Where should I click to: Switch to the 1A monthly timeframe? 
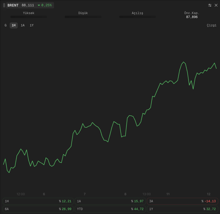[23, 25]
